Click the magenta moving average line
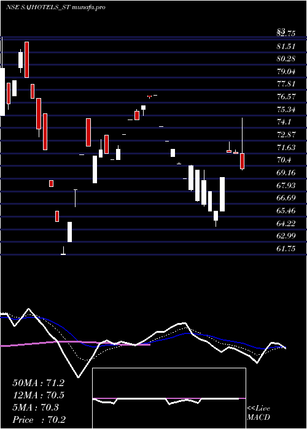 (x=76, y=343)
